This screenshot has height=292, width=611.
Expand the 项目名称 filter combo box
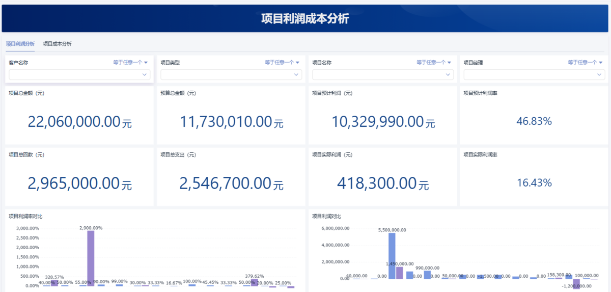(x=383, y=74)
